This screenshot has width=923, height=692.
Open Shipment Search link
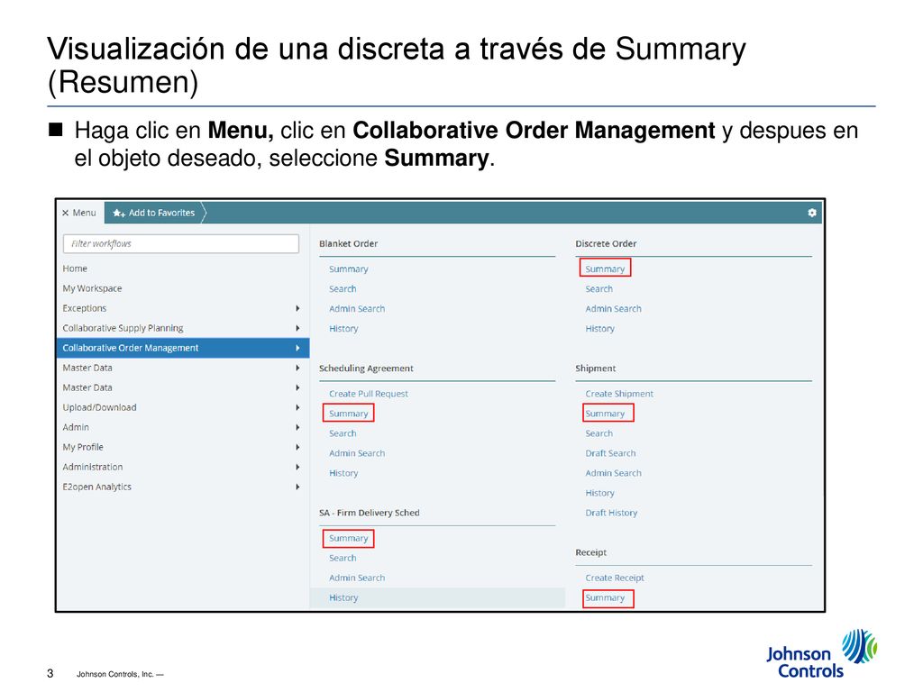(599, 433)
